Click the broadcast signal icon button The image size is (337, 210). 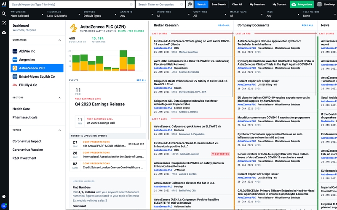pos(190,4)
